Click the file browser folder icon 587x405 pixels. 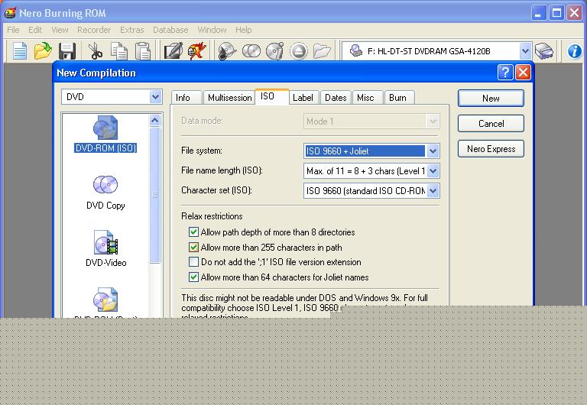[x=322, y=51]
